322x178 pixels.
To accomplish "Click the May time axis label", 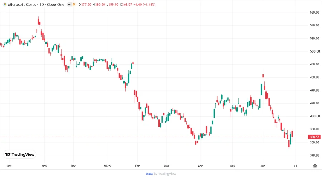I will point(232,166).
